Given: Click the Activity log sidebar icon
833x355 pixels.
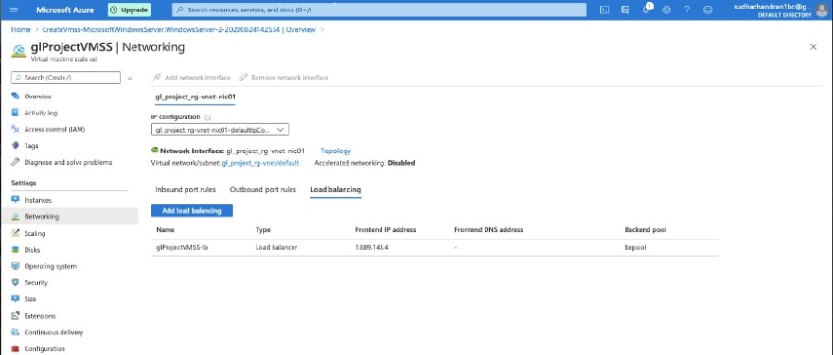Looking at the screenshot, I should point(15,113).
